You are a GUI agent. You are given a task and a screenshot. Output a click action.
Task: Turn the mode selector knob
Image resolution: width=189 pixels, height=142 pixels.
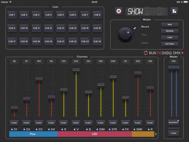point(125,35)
